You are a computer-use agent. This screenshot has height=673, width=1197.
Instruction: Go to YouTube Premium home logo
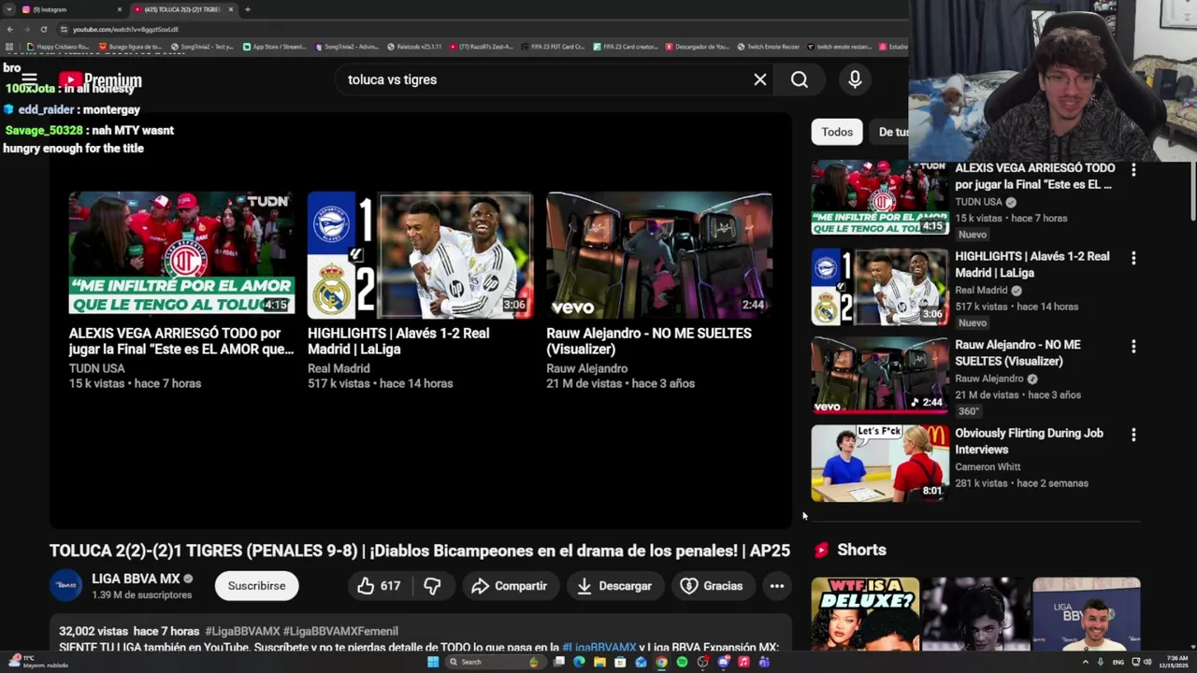(100, 81)
